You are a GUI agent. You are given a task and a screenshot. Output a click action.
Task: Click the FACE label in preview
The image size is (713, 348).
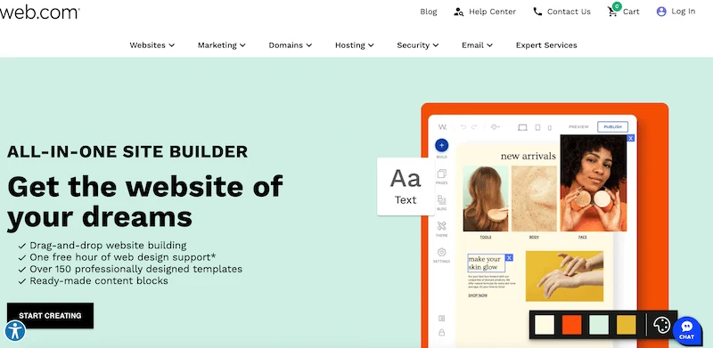click(x=583, y=237)
